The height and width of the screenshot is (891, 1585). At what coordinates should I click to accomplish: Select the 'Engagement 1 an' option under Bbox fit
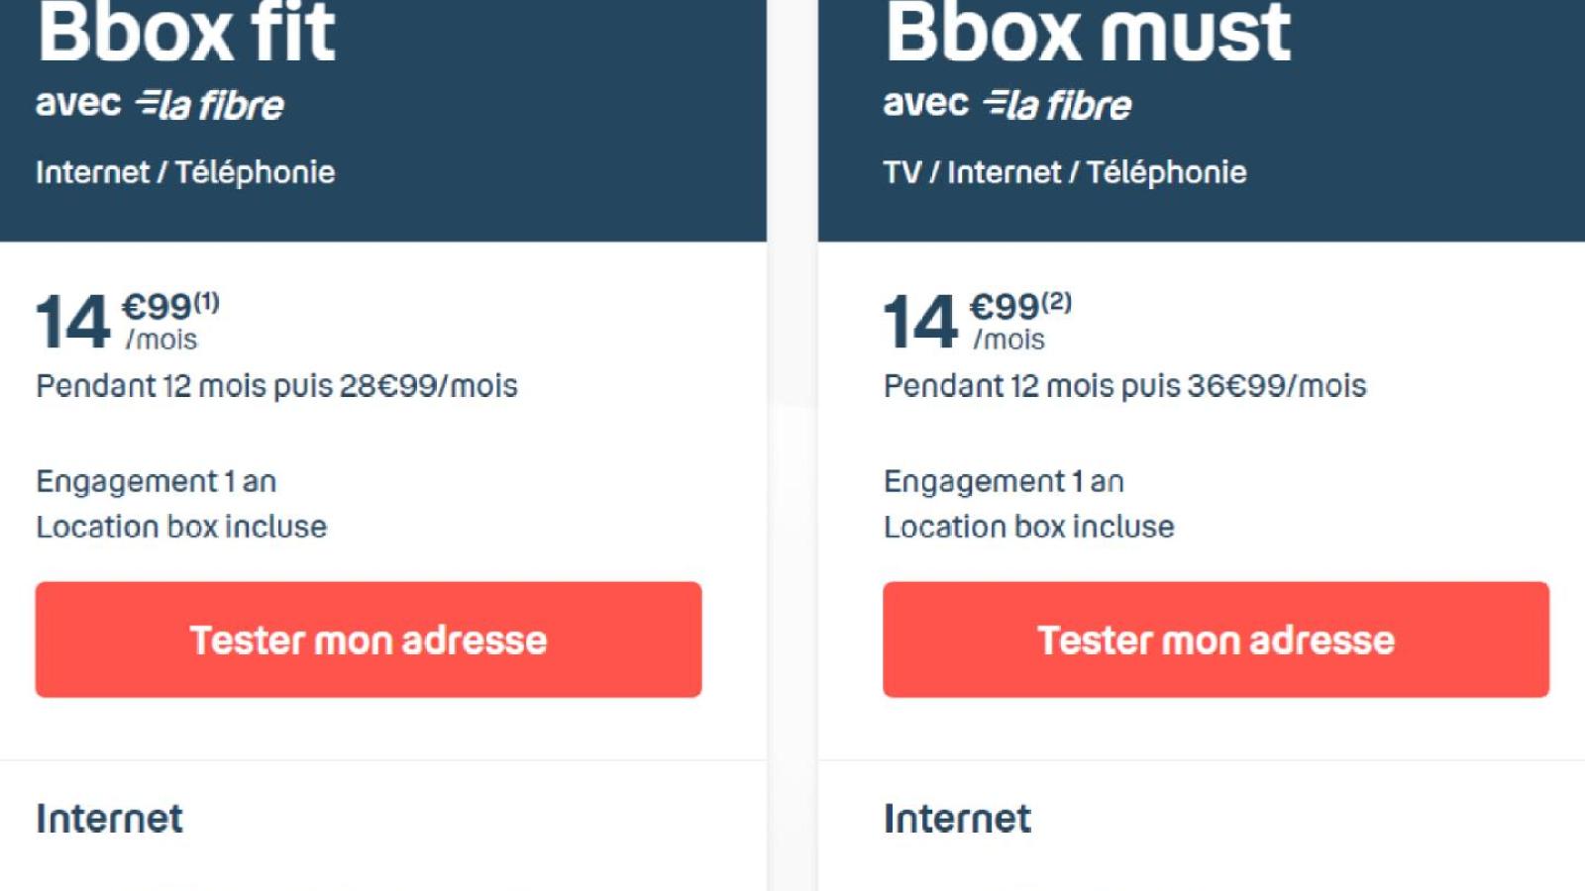(x=156, y=481)
